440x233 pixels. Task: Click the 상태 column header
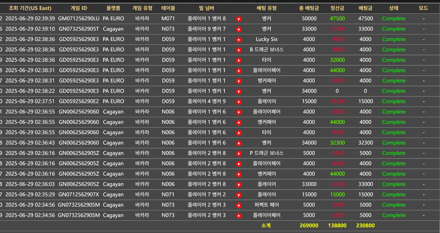coord(394,8)
